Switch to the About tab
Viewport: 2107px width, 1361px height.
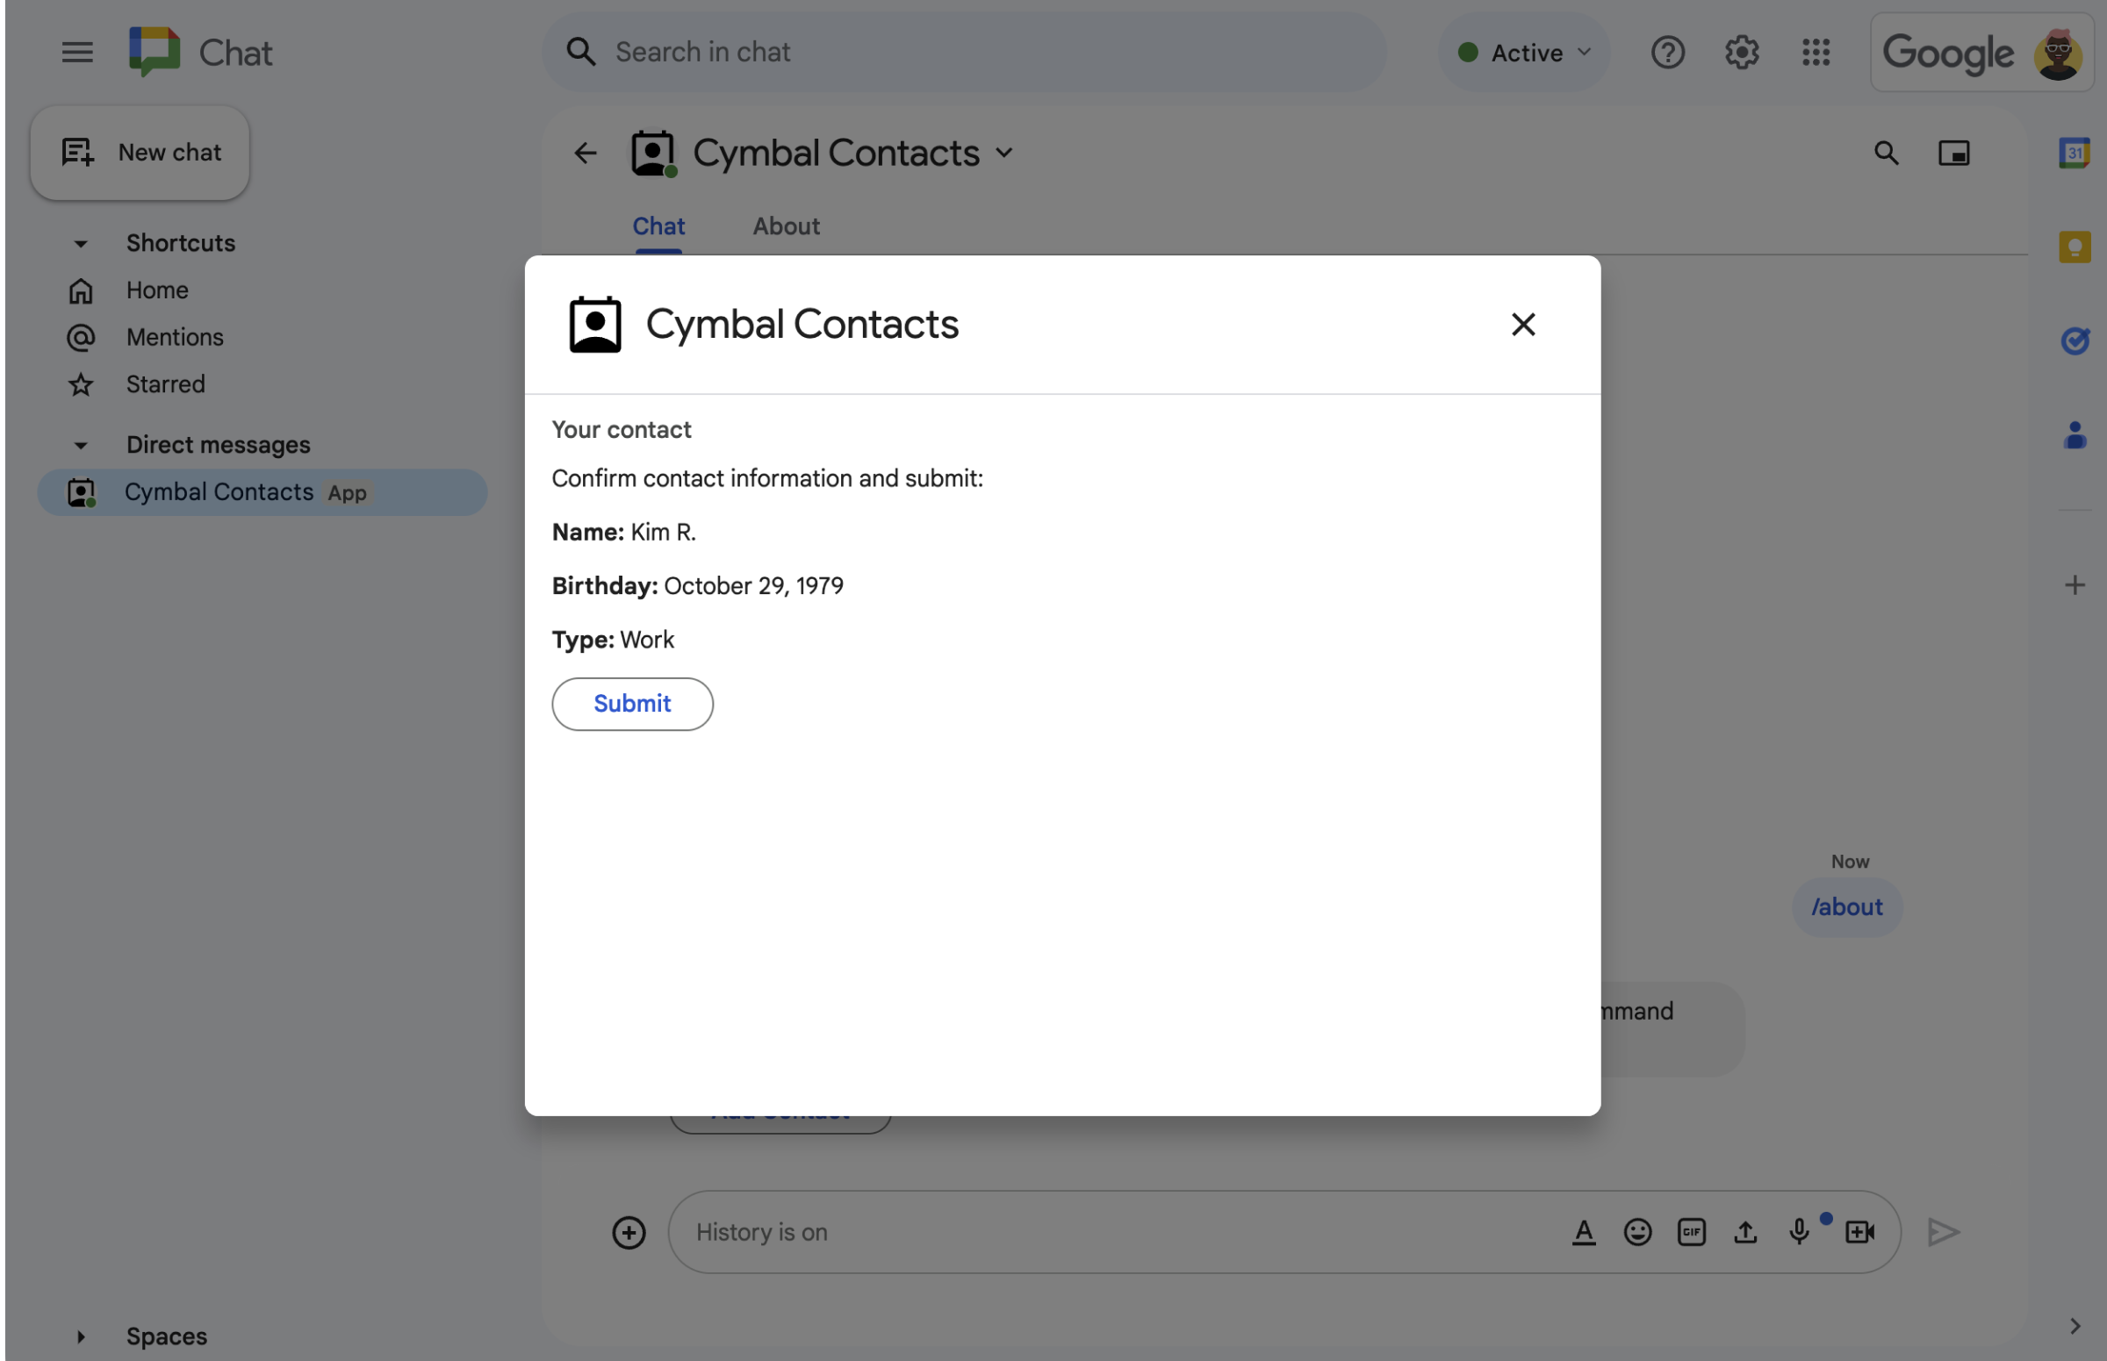pos(787,226)
